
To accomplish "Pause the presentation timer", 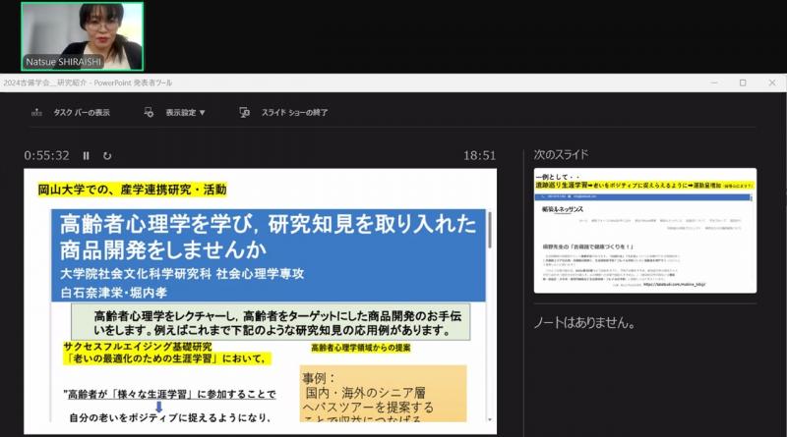I will [87, 156].
